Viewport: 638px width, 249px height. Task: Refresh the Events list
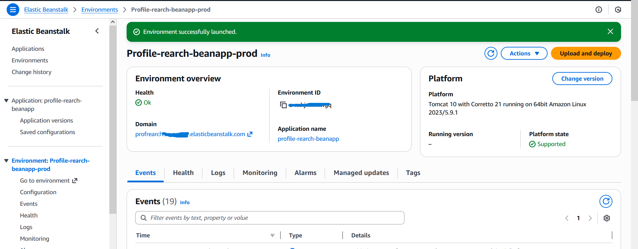coord(606,202)
